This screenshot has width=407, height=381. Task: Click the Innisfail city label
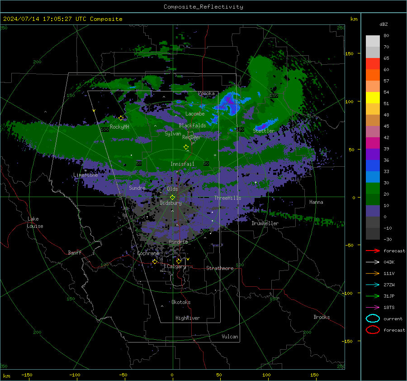[182, 164]
